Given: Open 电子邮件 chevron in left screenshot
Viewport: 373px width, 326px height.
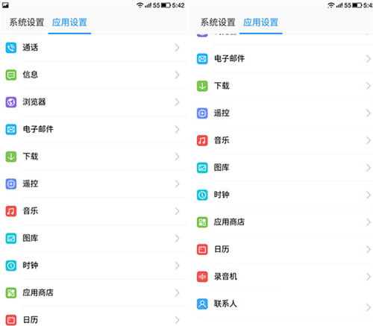Looking at the screenshot, I should coord(177,129).
